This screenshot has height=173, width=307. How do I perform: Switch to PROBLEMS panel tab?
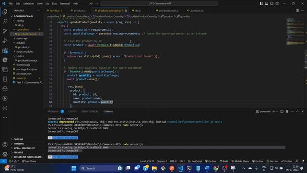point(53,111)
